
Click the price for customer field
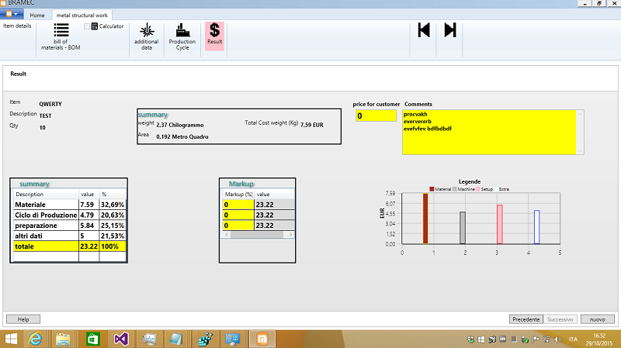376,115
